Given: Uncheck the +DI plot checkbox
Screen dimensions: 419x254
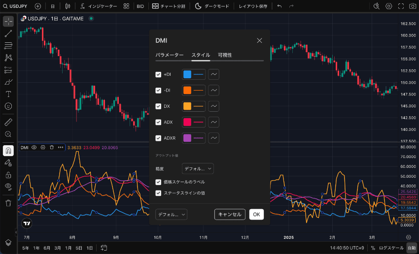Looking at the screenshot, I should tap(158, 74).
